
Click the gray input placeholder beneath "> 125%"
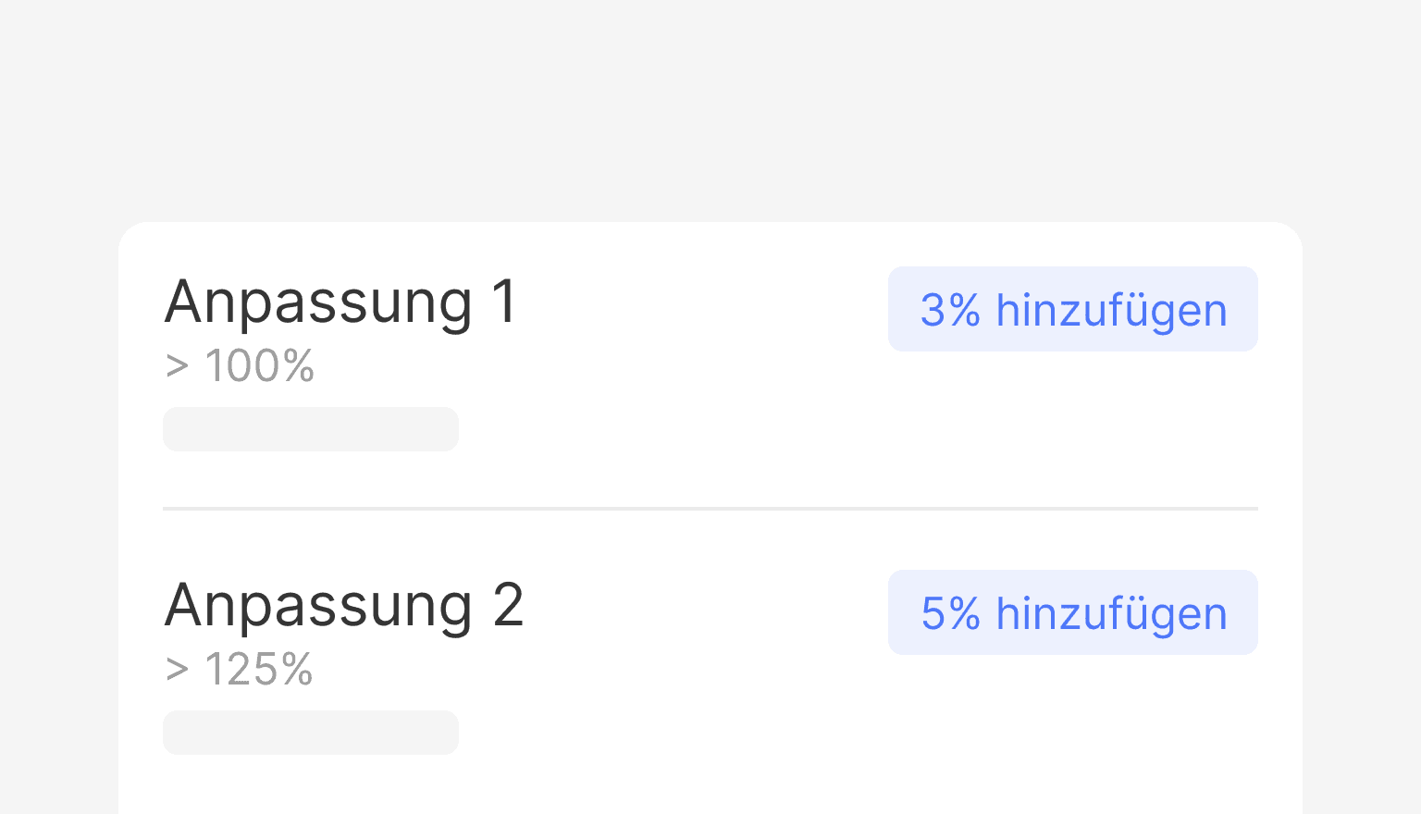pyautogui.click(x=311, y=732)
